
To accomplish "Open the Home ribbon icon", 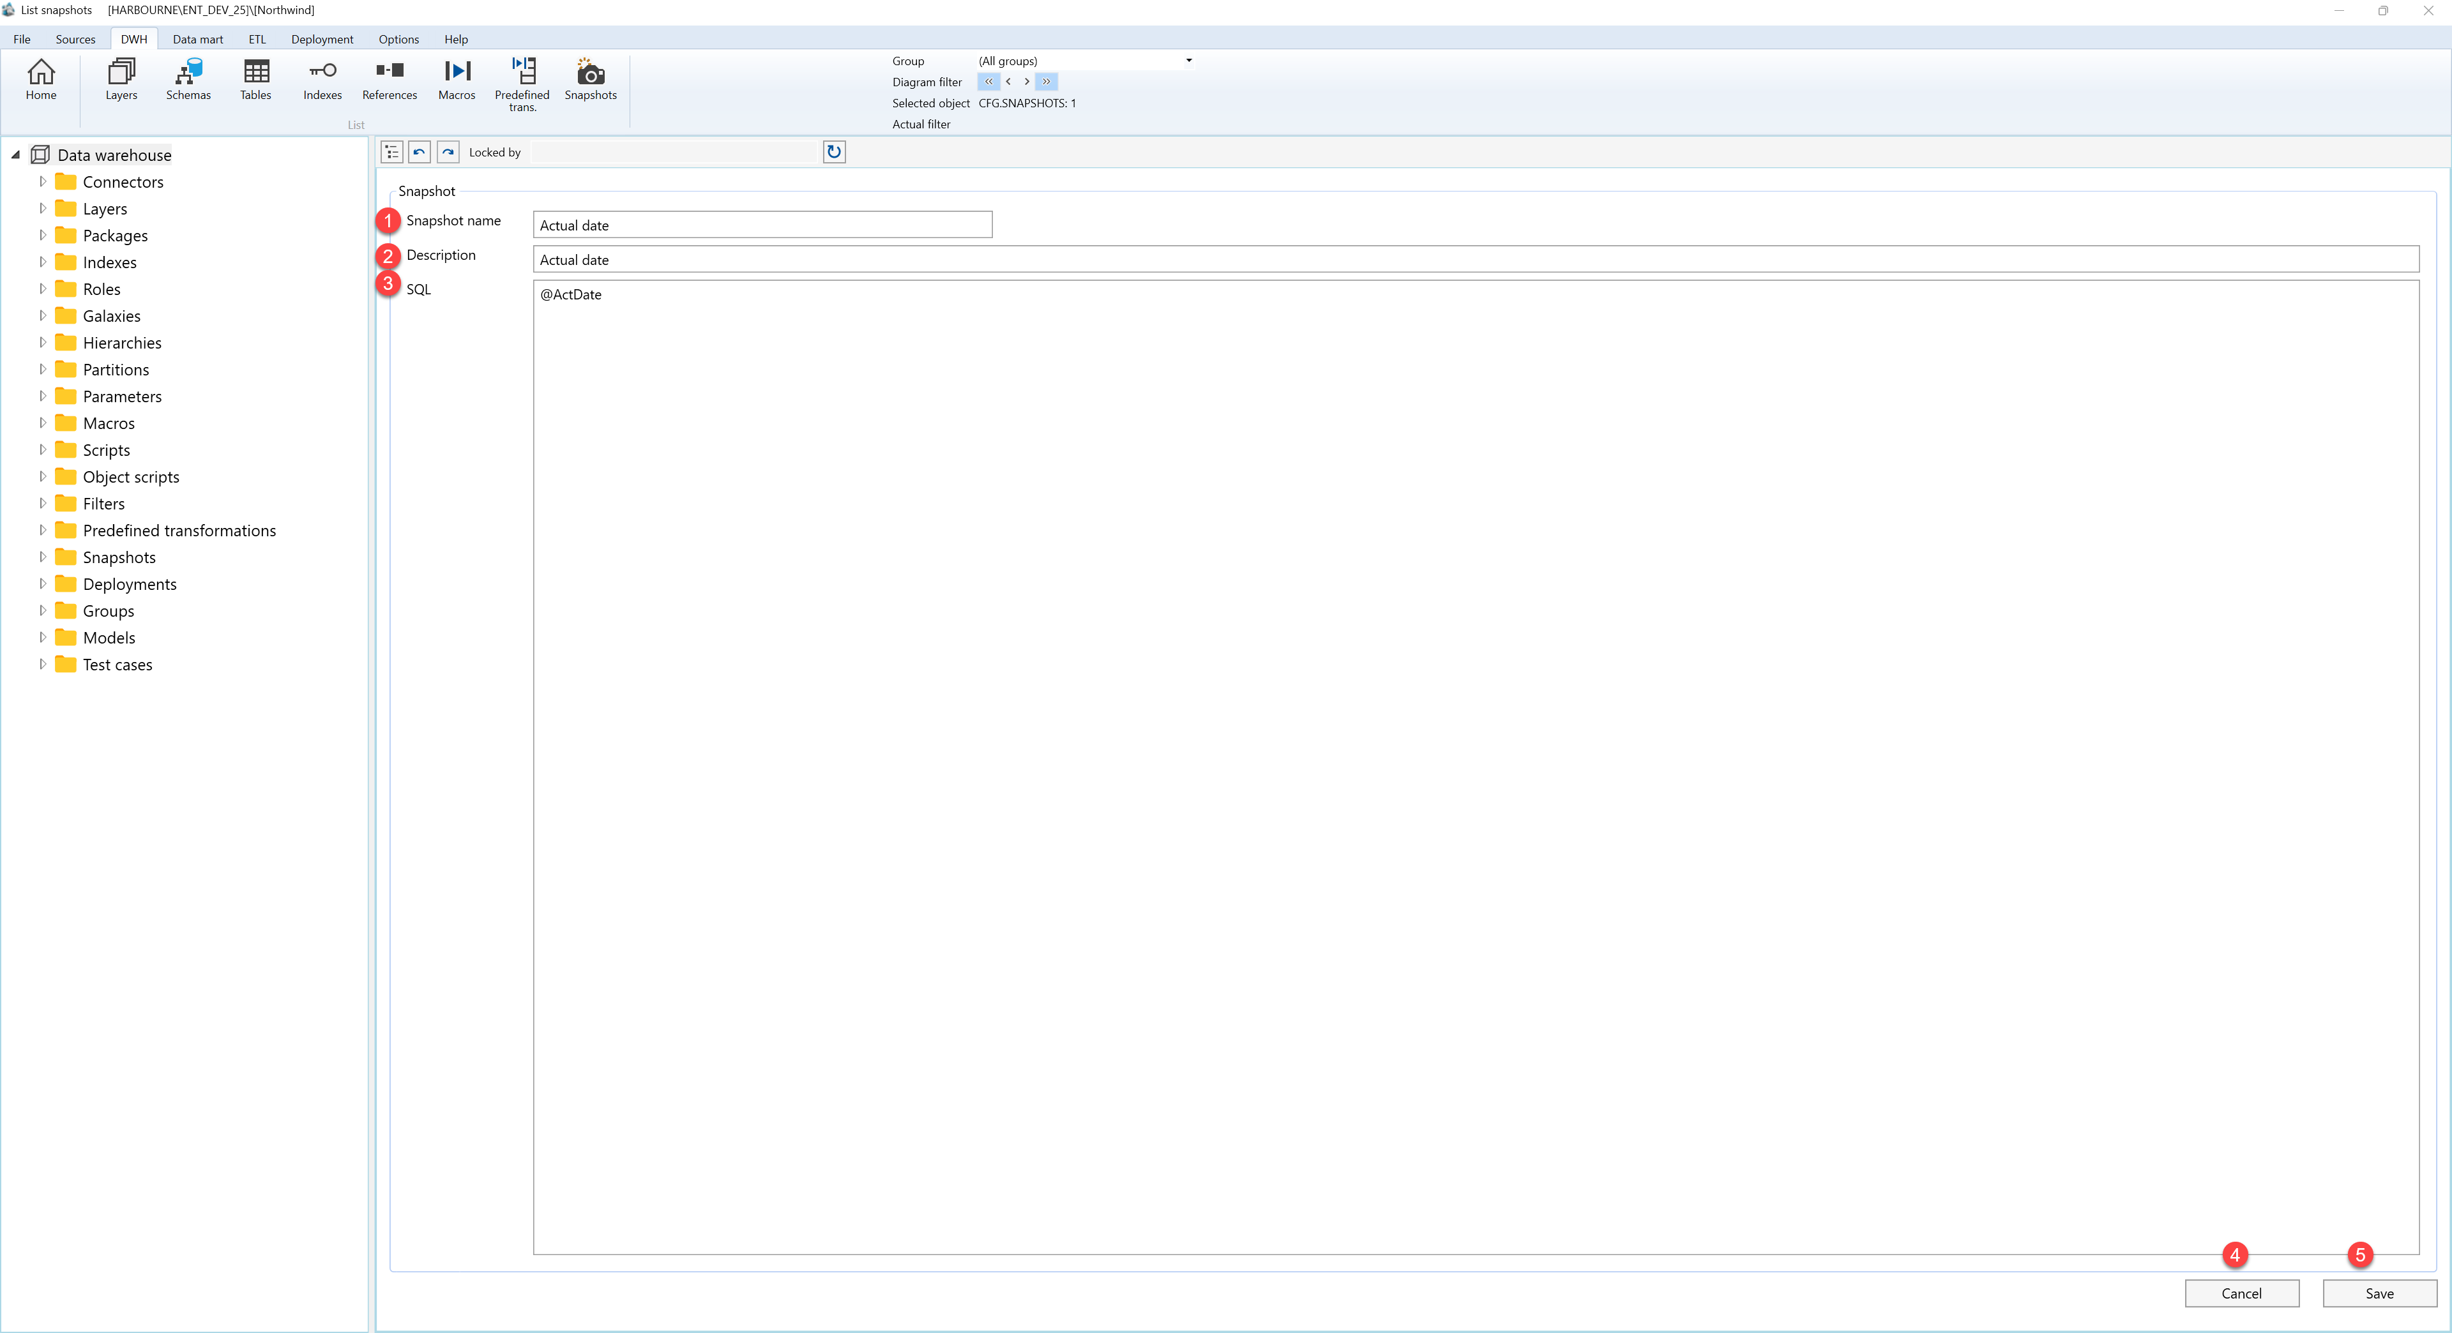I will [41, 80].
